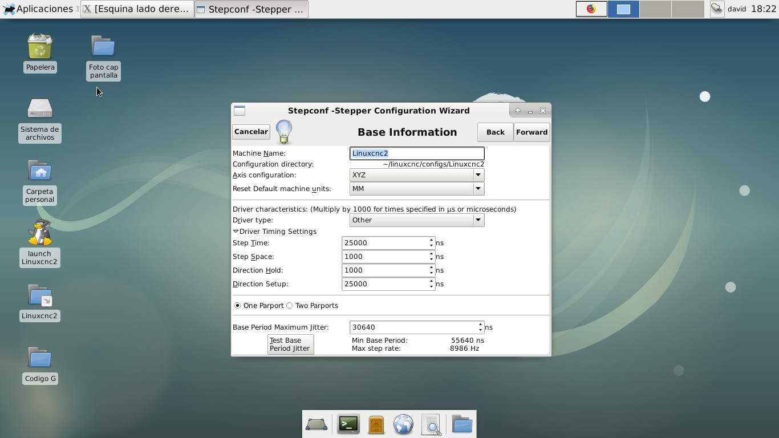
Task: Click the 8986 Hz max step rate value
Action: (x=464, y=348)
